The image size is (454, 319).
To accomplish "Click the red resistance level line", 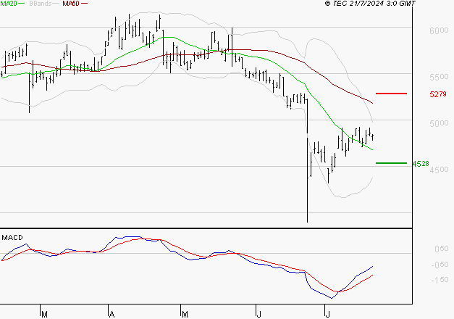I will tap(391, 94).
